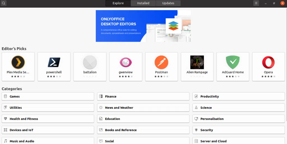Click the Devices and IoT chip icon
Viewport: 287px width, 144px height.
click(6, 130)
